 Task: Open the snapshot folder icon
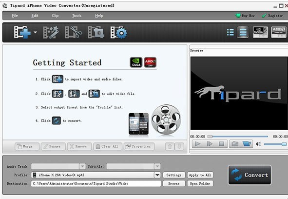[x=247, y=144]
